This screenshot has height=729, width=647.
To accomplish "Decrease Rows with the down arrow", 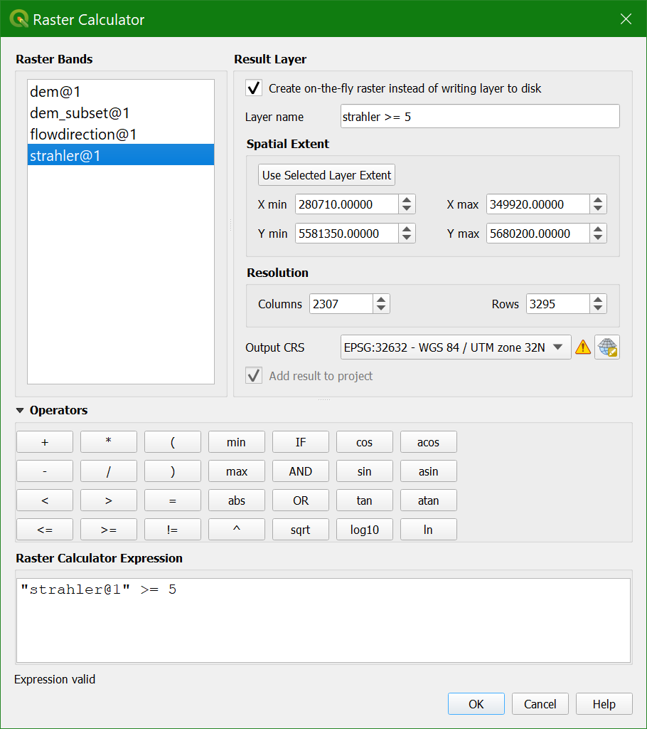I will [x=598, y=309].
